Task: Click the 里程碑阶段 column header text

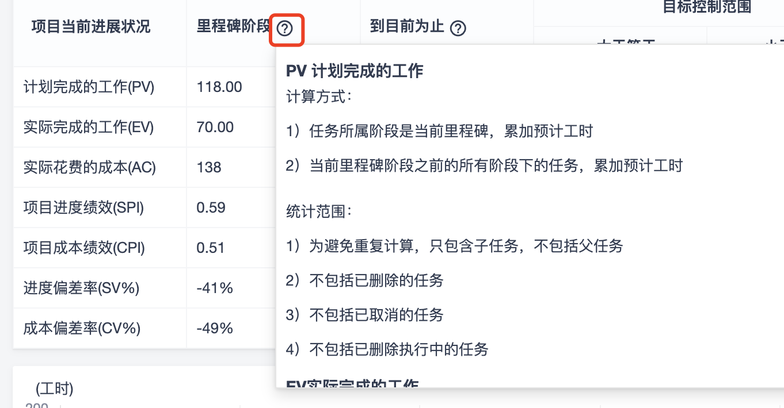Action: [233, 27]
